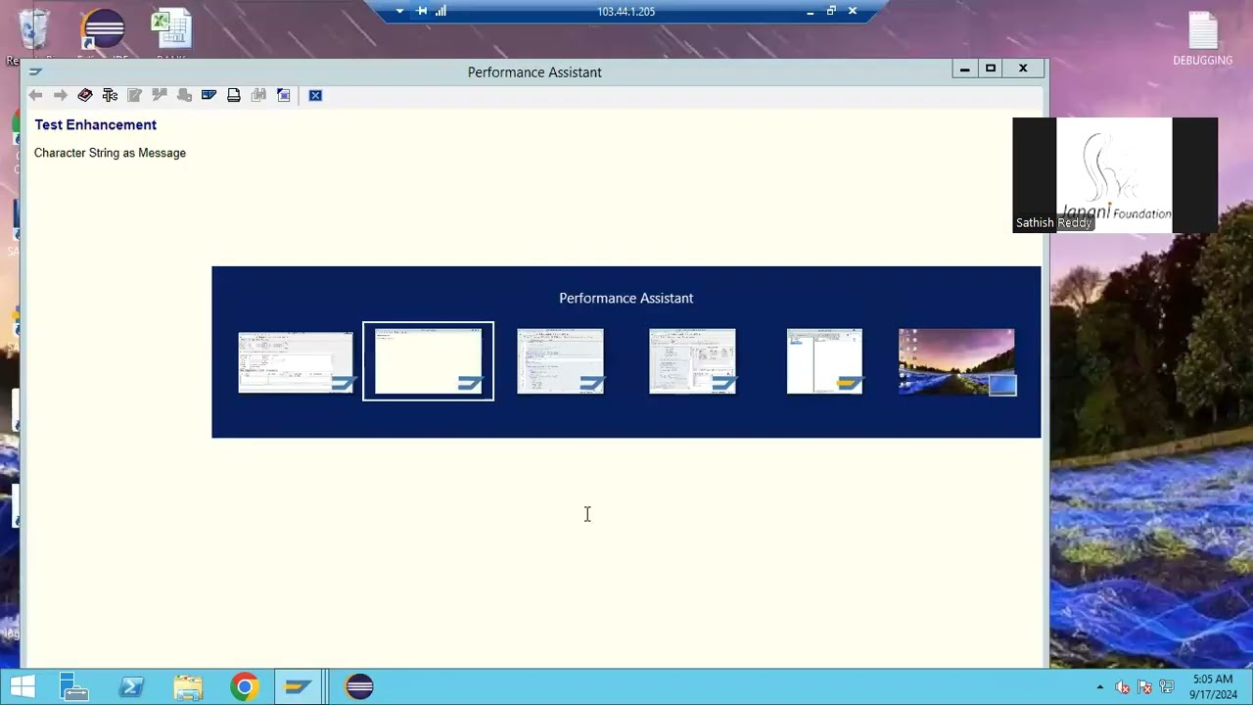This screenshot has width=1253, height=705.
Task: Switch to the Desktop thumbnail in window switcher
Action: point(957,362)
